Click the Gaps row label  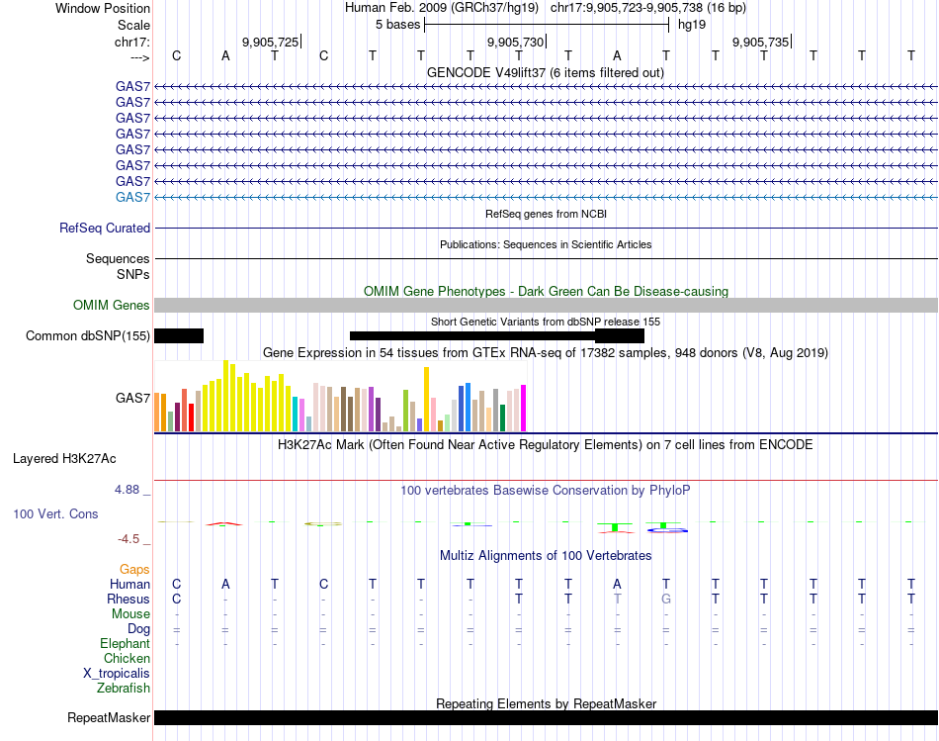click(x=134, y=570)
